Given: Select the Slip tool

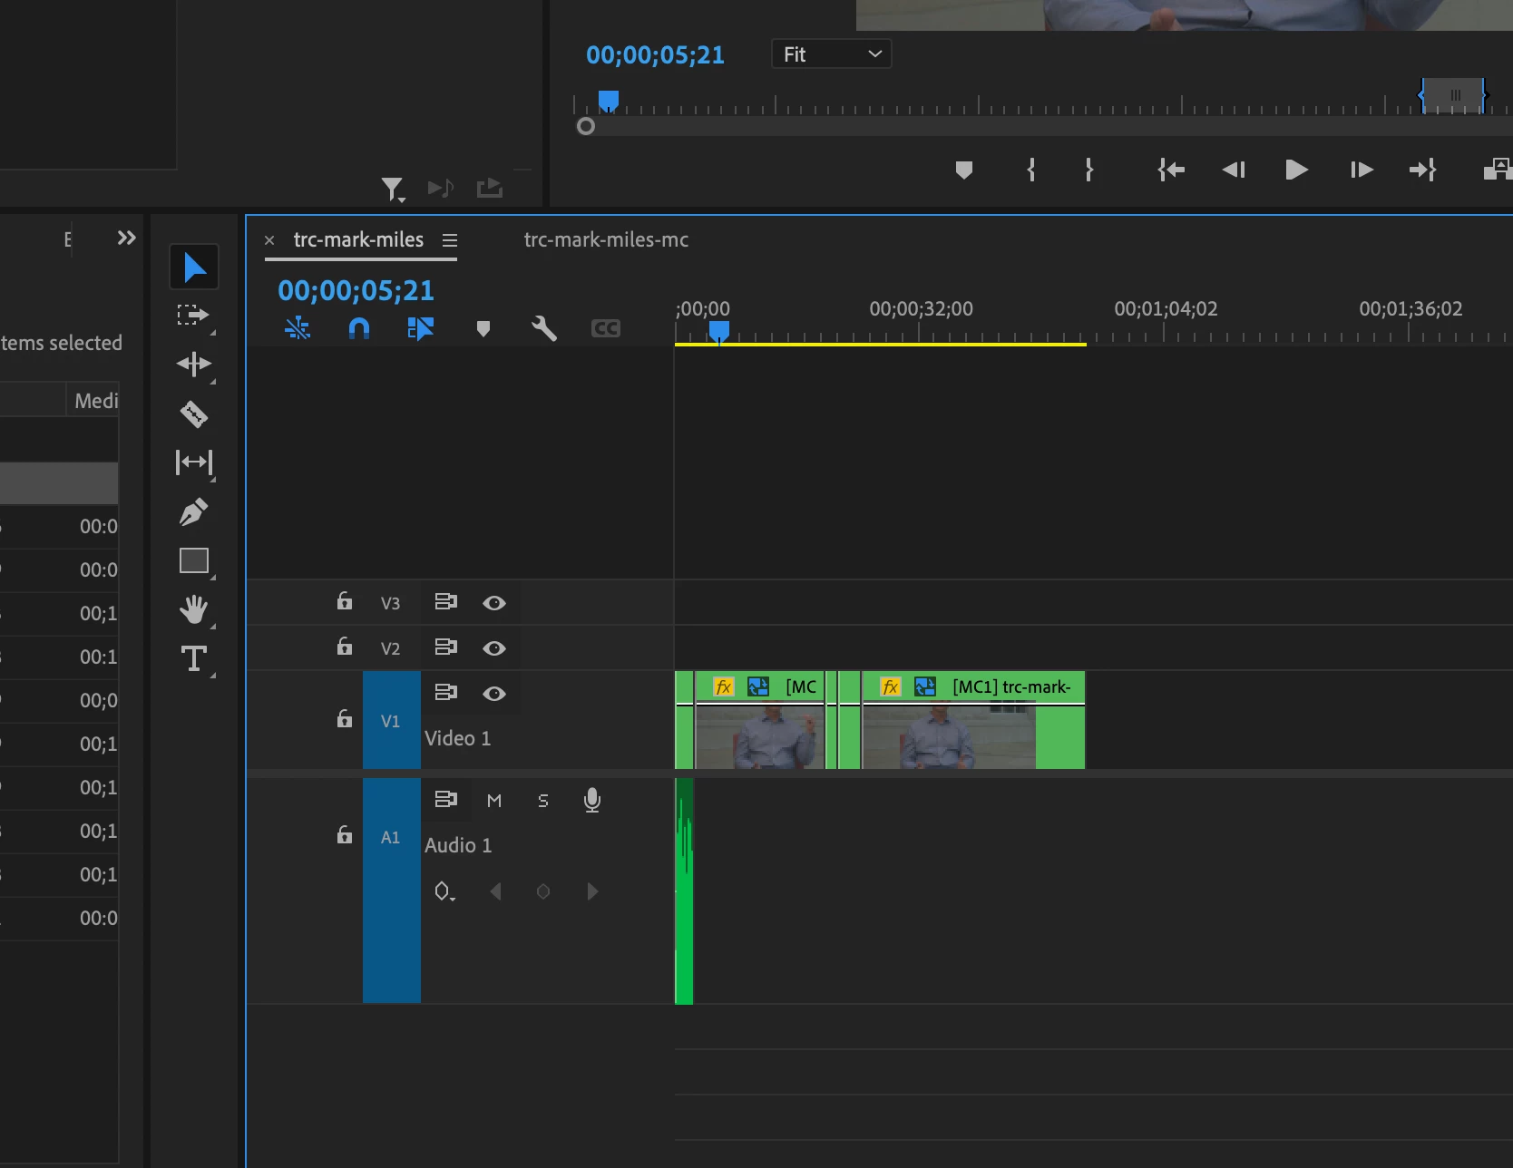Looking at the screenshot, I should coord(194,462).
